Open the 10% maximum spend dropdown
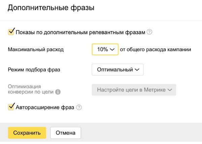 (x=105, y=49)
